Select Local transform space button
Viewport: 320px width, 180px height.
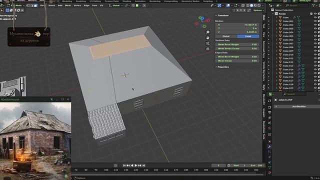tap(248, 36)
